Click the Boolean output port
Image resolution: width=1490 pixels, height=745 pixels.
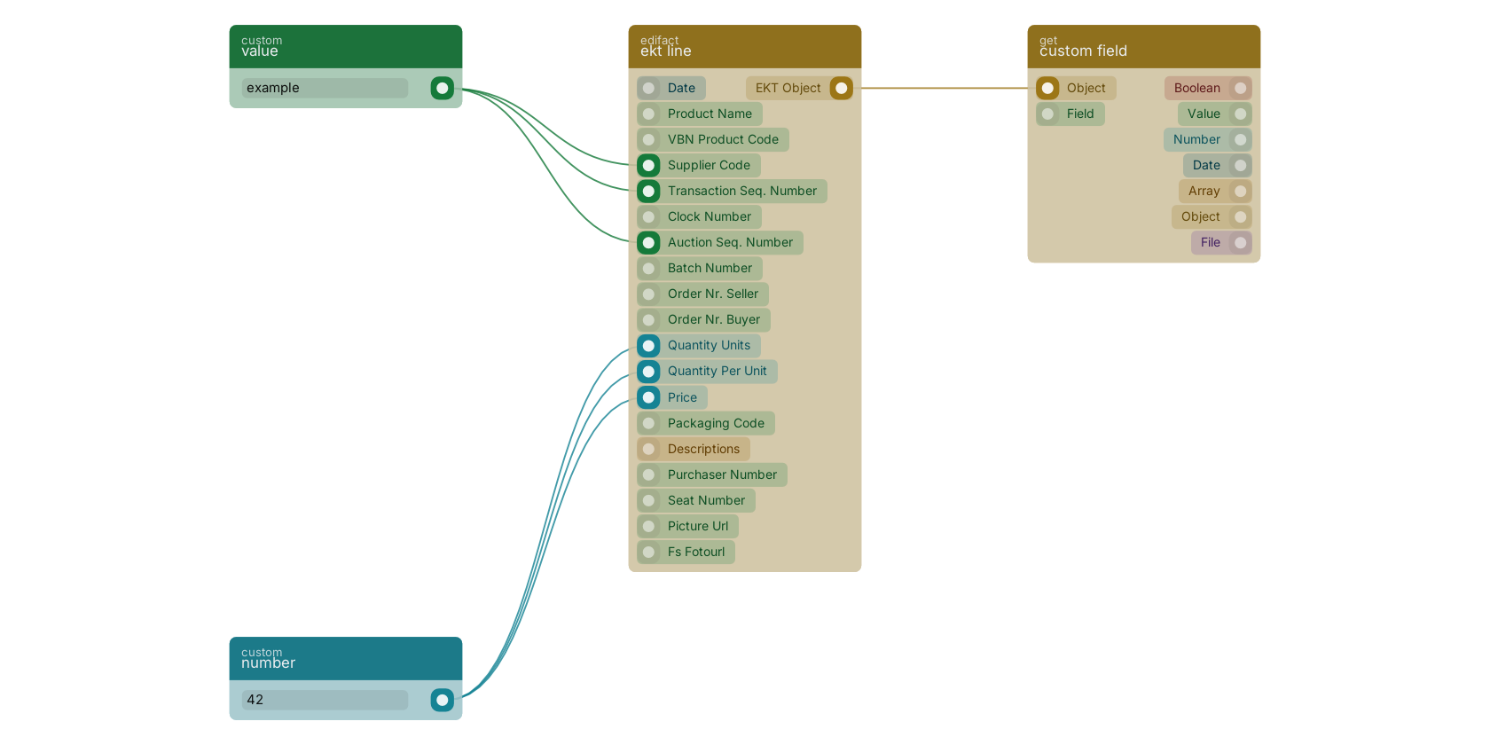pyautogui.click(x=1240, y=88)
